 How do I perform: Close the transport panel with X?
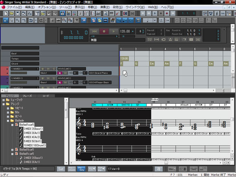coord(224,29)
